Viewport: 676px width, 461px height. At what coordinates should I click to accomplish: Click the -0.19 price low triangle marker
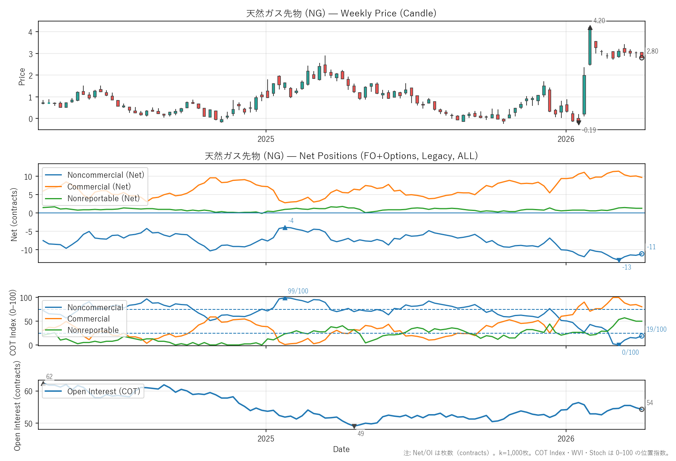tap(579, 123)
